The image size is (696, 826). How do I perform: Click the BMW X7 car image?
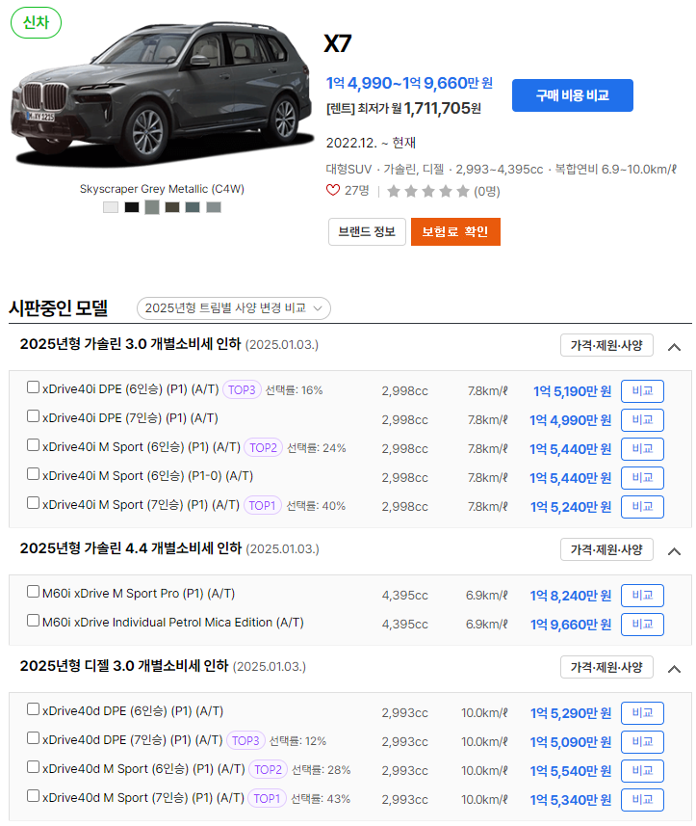point(162,93)
